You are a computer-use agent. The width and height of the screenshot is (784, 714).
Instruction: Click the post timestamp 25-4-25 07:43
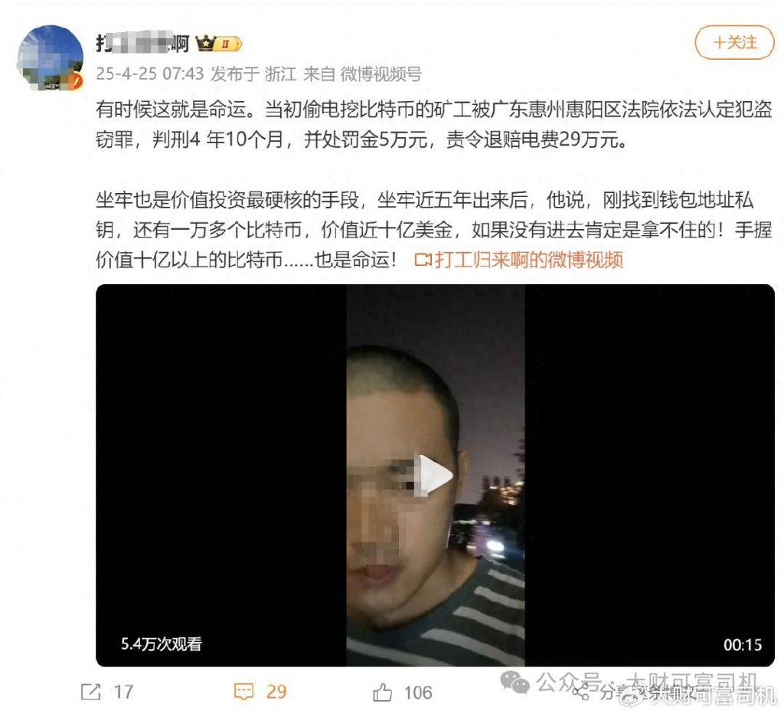point(149,74)
